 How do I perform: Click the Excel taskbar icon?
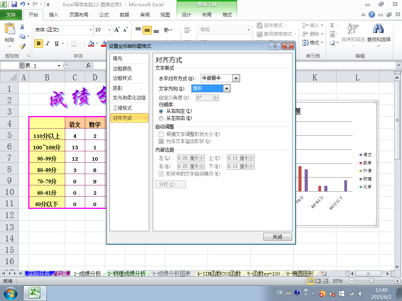pyautogui.click(x=35, y=293)
